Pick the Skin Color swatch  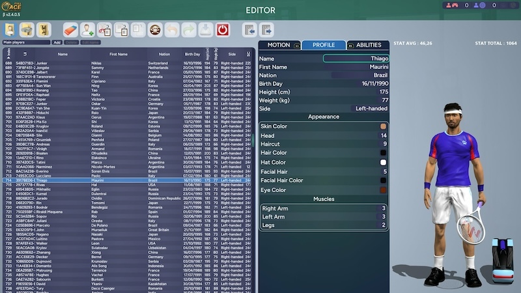coord(384,126)
